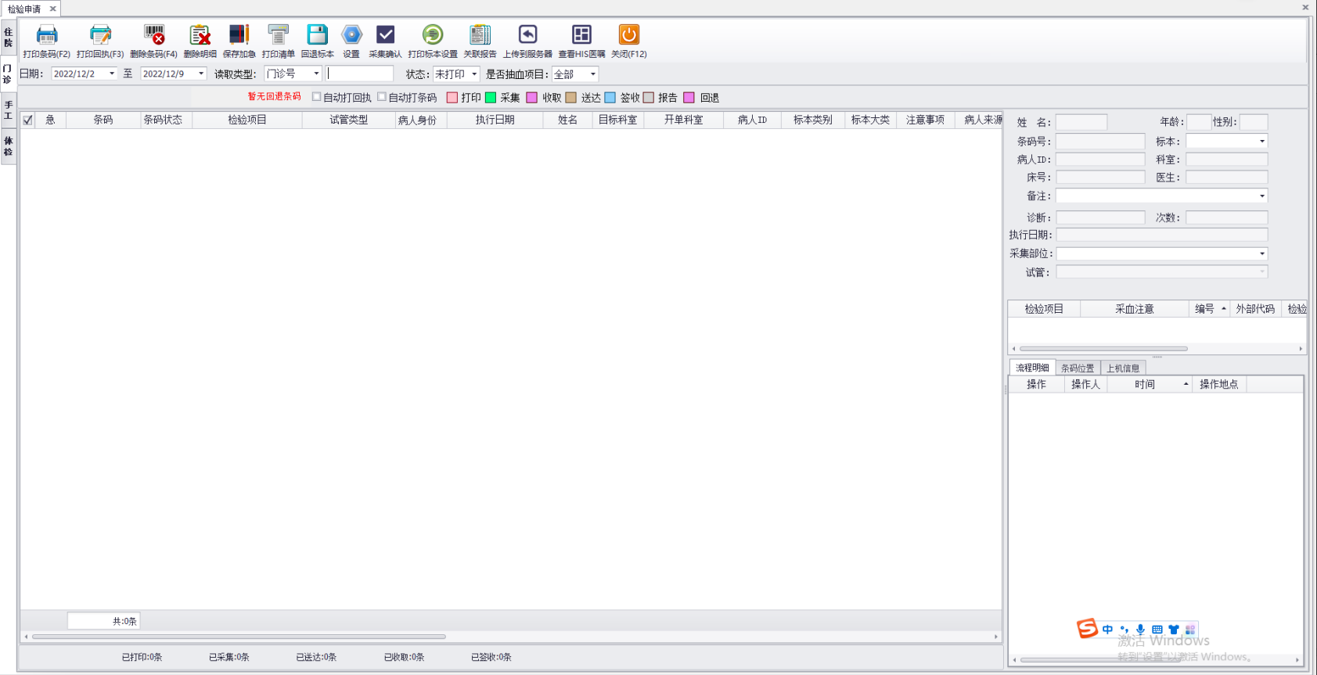Click the 已打印:0条 status text

click(x=142, y=657)
